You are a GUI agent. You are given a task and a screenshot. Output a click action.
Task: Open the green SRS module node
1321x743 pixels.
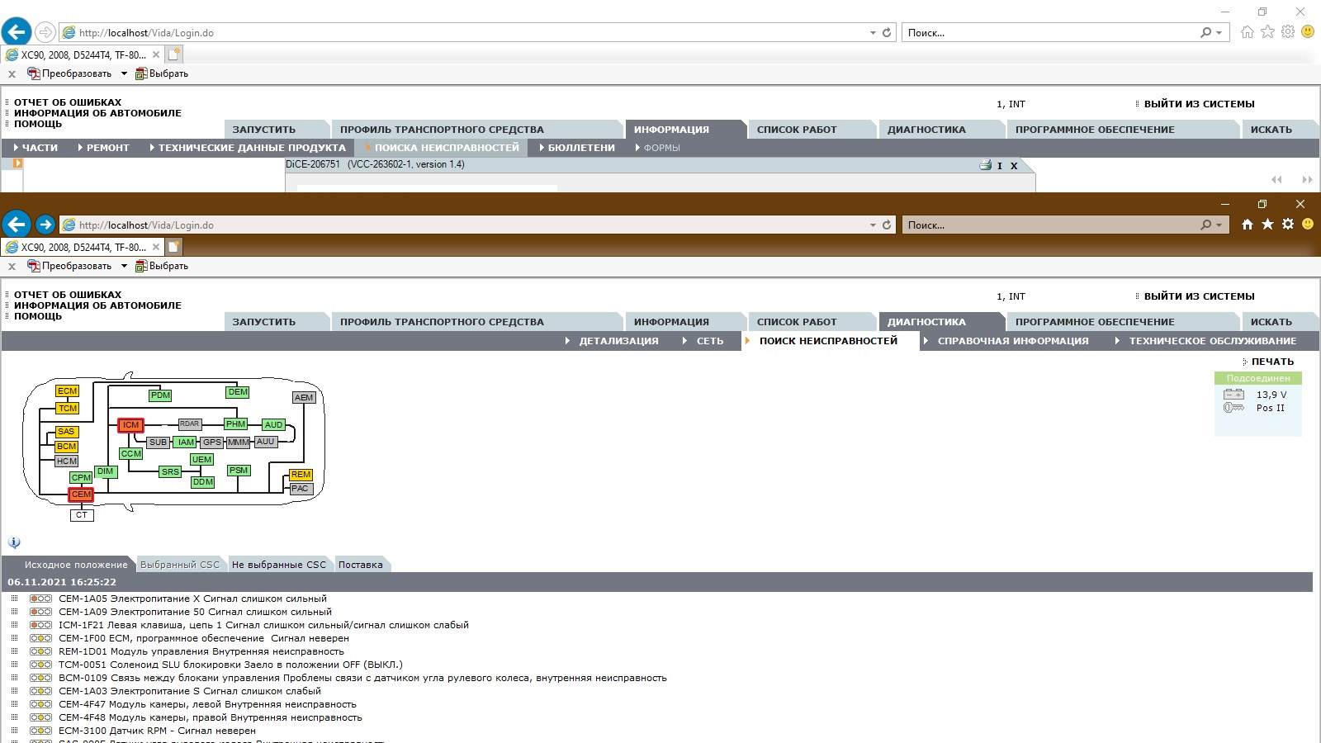[170, 472]
